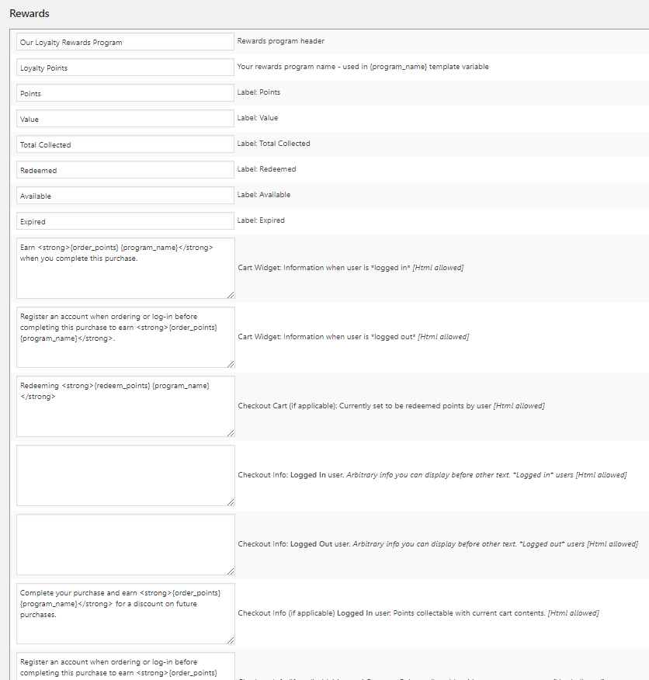Click the 'Checkout Cart (if applicable)' description
Viewport: 649px width, 680px height.
(x=391, y=405)
